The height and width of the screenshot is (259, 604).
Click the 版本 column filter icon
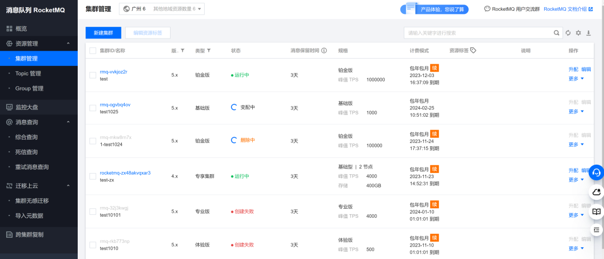[x=182, y=50]
